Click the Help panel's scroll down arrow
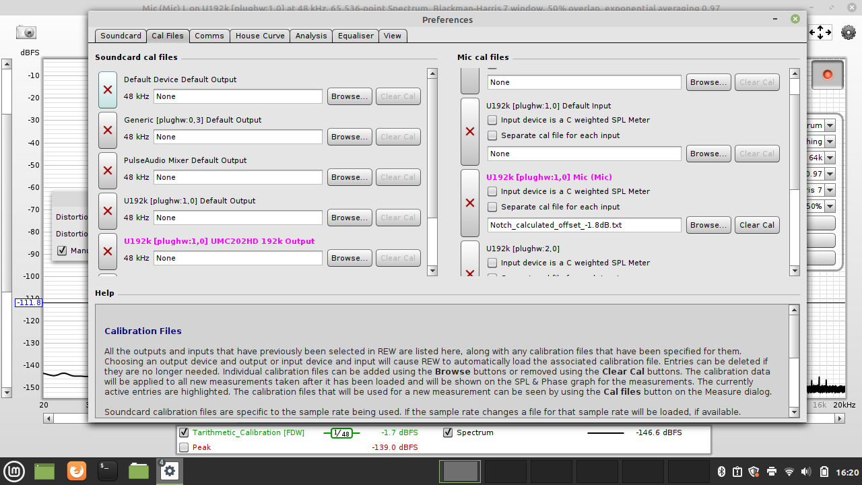This screenshot has width=862, height=485. (x=794, y=412)
